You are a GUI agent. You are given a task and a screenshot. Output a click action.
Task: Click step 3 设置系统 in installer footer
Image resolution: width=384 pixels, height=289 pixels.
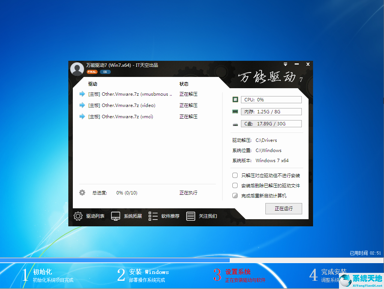click(x=239, y=275)
